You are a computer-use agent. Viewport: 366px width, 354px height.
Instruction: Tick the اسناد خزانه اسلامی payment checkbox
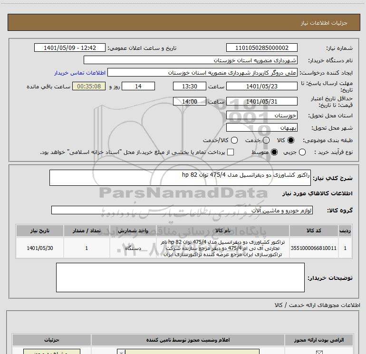pos(231,152)
